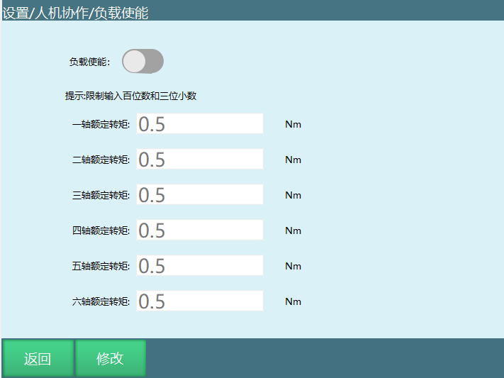The image size is (504, 378).
Task: Toggle the 负载使能 switch
Action: click(142, 62)
